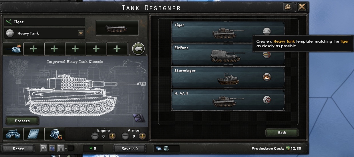Choose the H. AA II preset
Image resolution: width=354 pixels, height=157 pixels.
click(x=228, y=100)
